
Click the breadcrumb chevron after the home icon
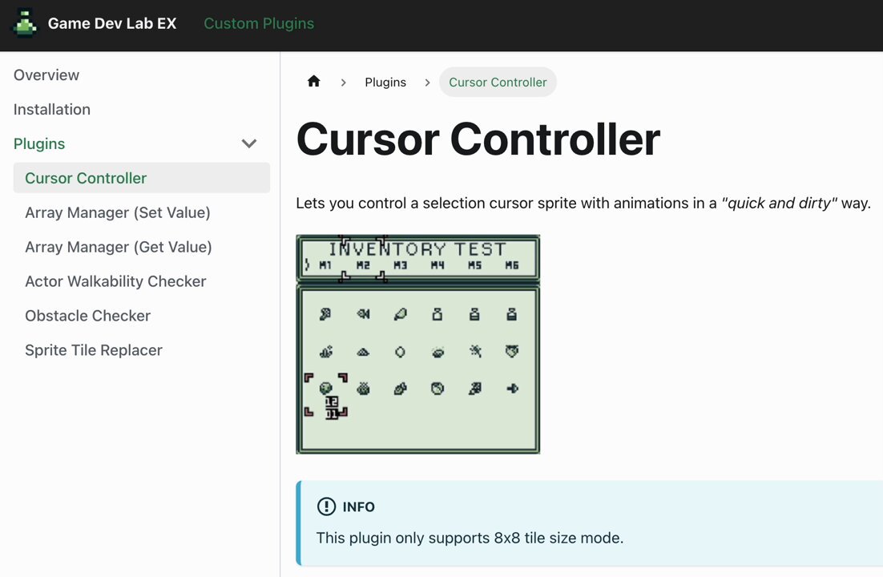pyautogui.click(x=343, y=83)
